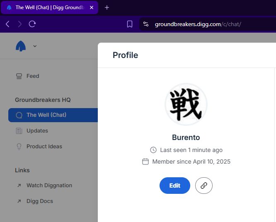
Task: Click the Links section heading
Action: 22,170
